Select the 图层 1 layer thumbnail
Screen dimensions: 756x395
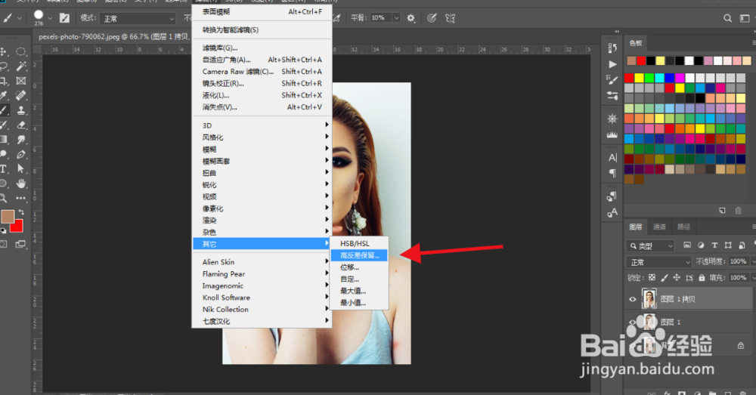pos(649,321)
